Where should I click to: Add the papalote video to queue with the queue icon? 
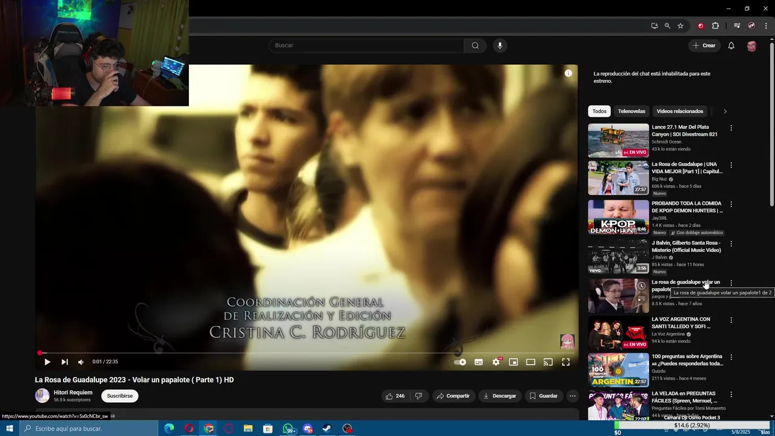point(641,299)
